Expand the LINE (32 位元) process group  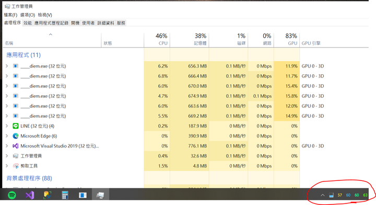click(x=7, y=126)
